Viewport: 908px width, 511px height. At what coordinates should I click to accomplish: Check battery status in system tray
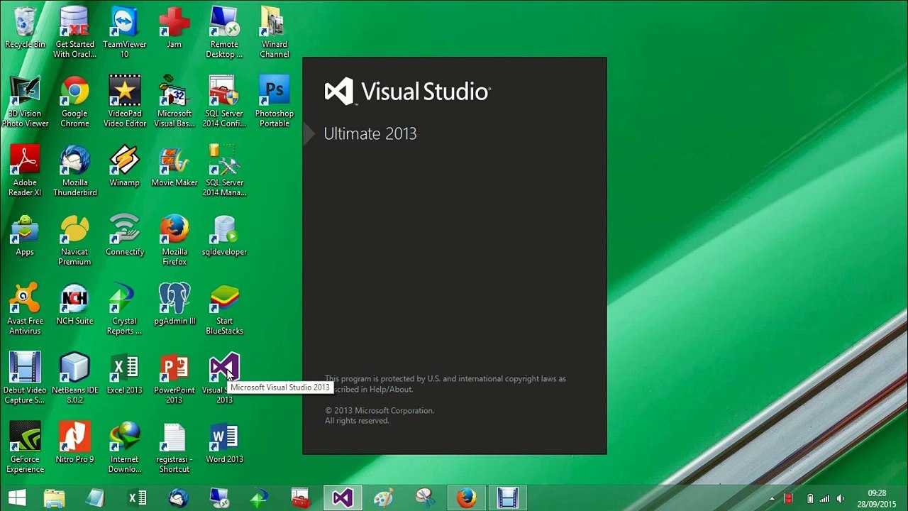(809, 499)
